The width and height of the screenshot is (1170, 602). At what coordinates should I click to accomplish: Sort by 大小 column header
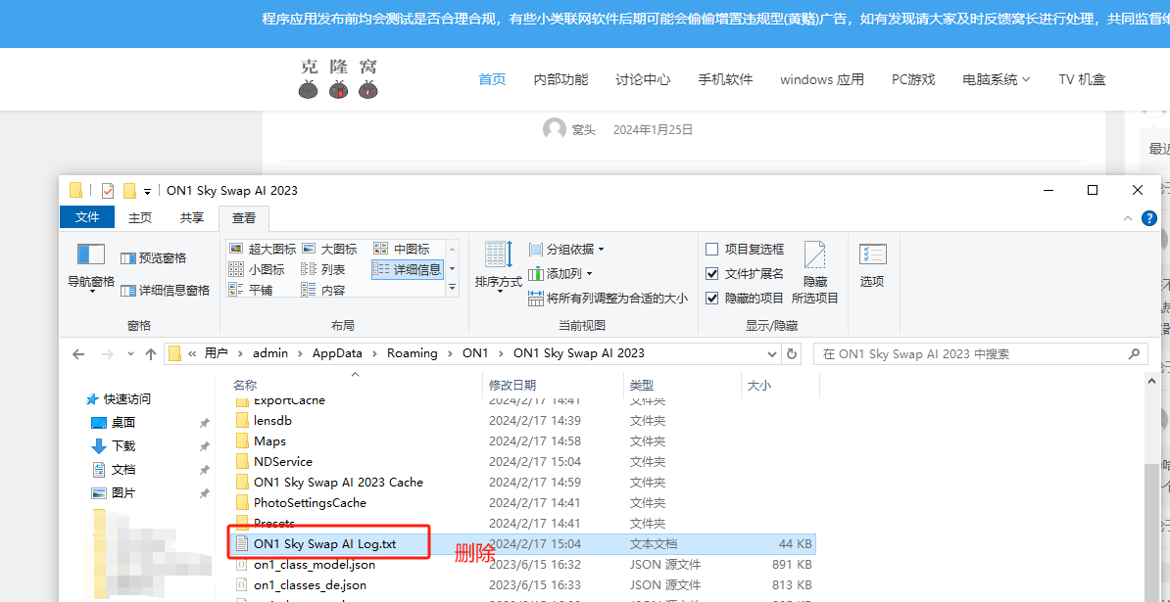[x=759, y=386]
